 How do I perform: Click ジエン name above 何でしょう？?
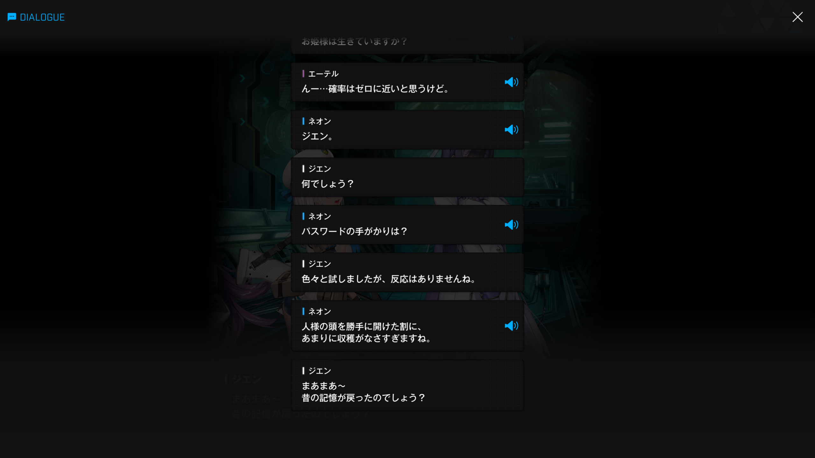(x=320, y=169)
